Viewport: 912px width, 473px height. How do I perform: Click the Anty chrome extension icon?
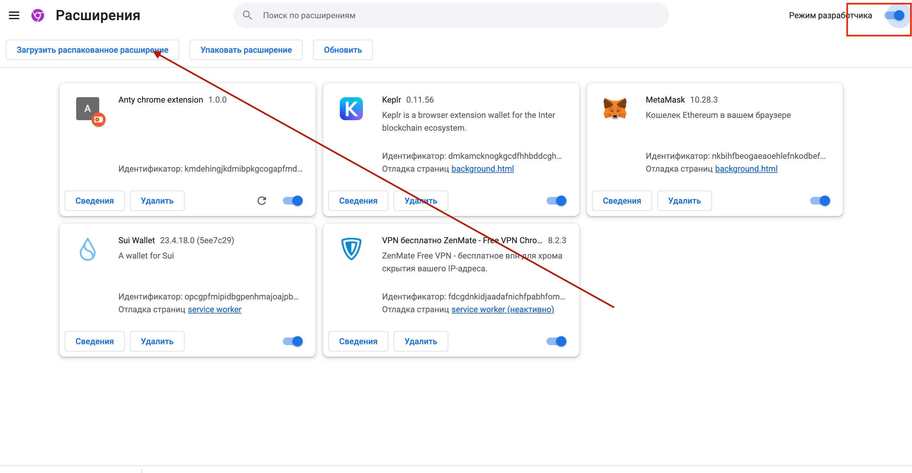point(88,109)
